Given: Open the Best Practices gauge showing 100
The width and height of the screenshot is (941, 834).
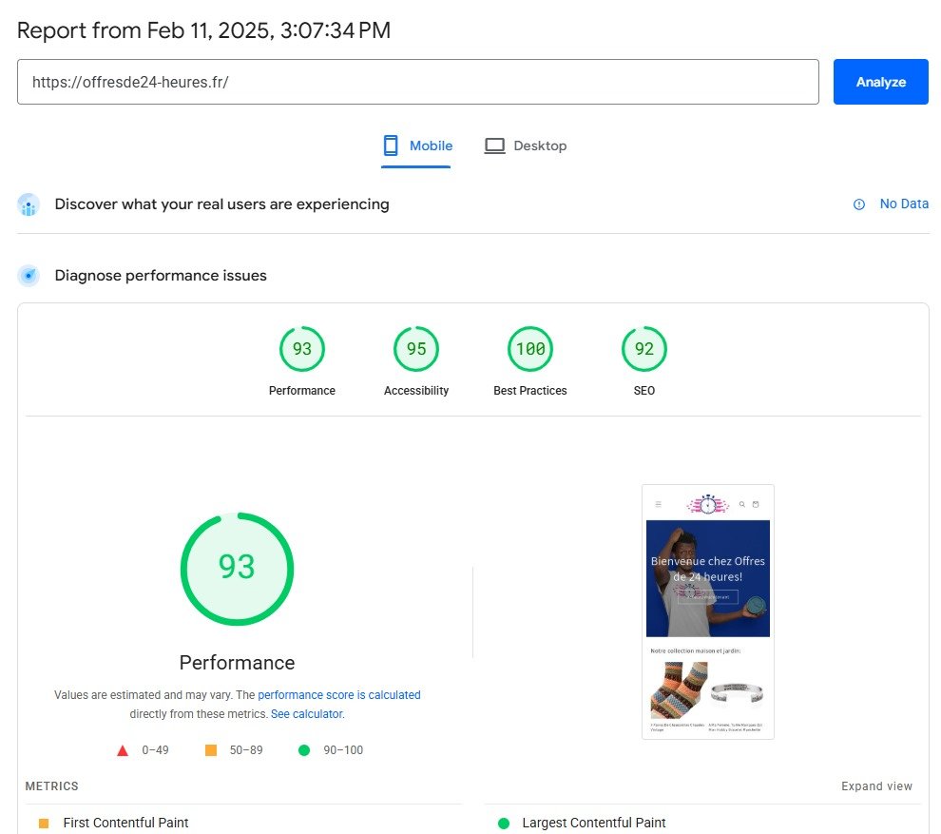Looking at the screenshot, I should pyautogui.click(x=529, y=348).
